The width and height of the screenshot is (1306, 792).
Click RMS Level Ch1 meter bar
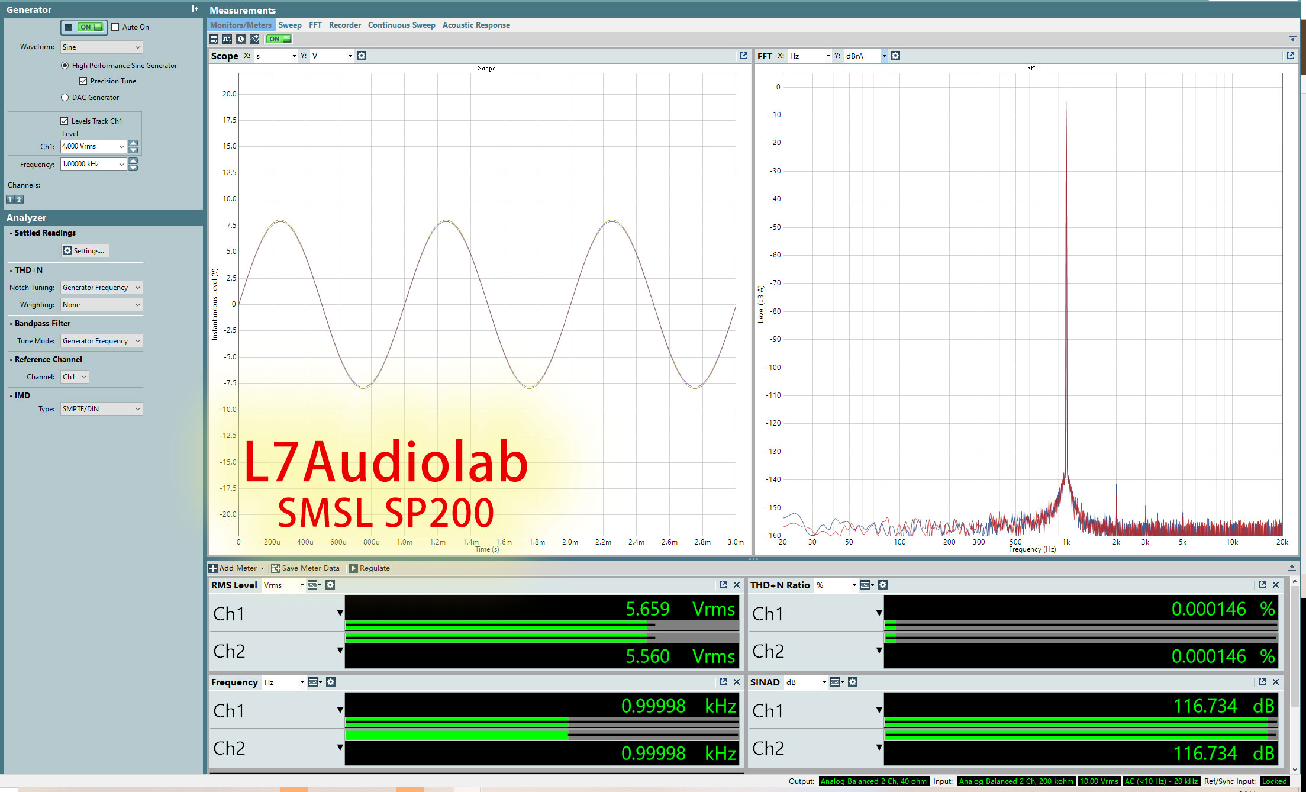(x=541, y=624)
